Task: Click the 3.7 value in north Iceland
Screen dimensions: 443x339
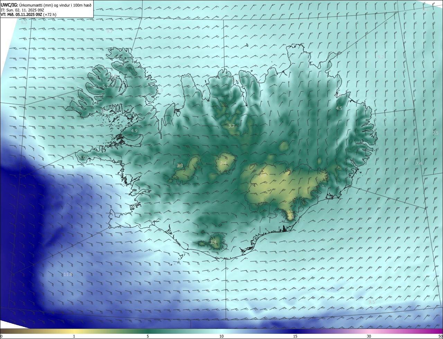Action: click(x=232, y=126)
